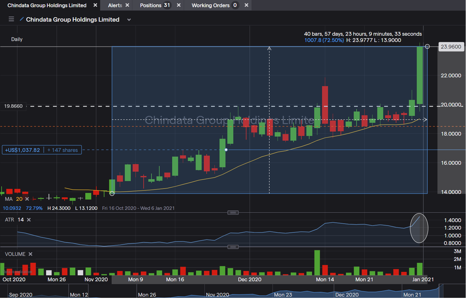466x301 pixels.
Task: Click the Working Orders count badge 0
Action: click(235, 5)
